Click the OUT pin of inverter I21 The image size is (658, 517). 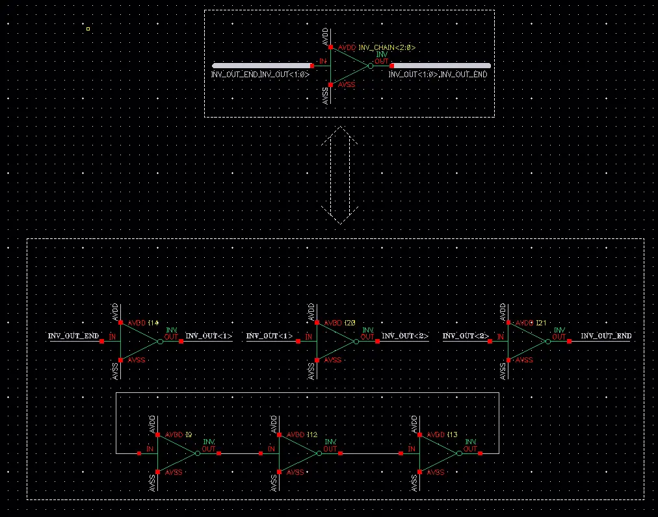click(569, 342)
